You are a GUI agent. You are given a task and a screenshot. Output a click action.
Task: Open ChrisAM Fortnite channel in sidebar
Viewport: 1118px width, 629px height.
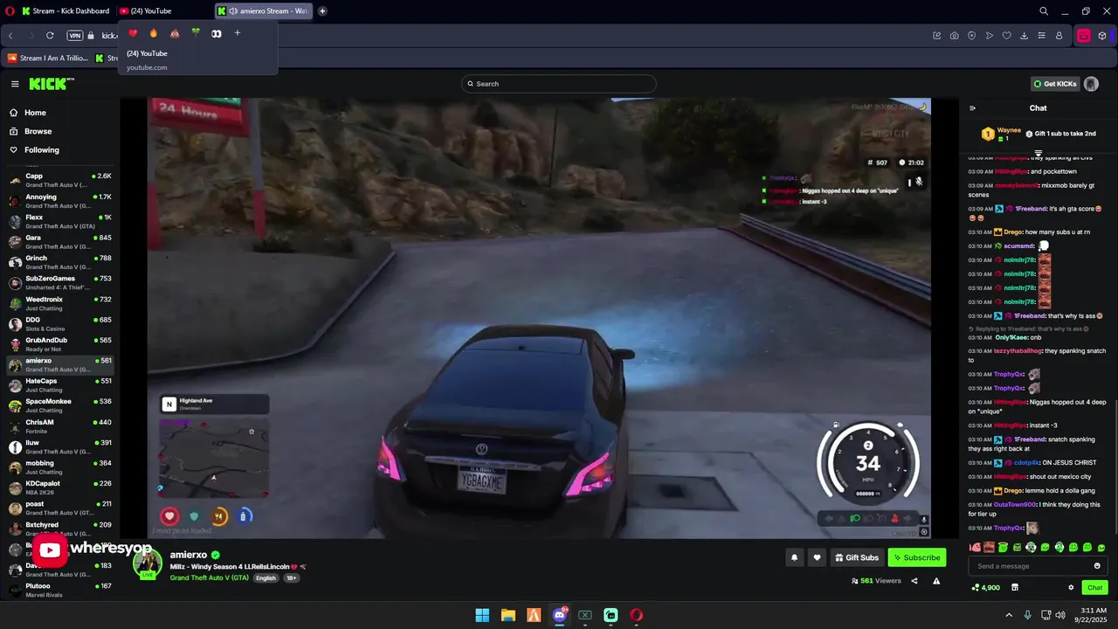click(x=60, y=426)
